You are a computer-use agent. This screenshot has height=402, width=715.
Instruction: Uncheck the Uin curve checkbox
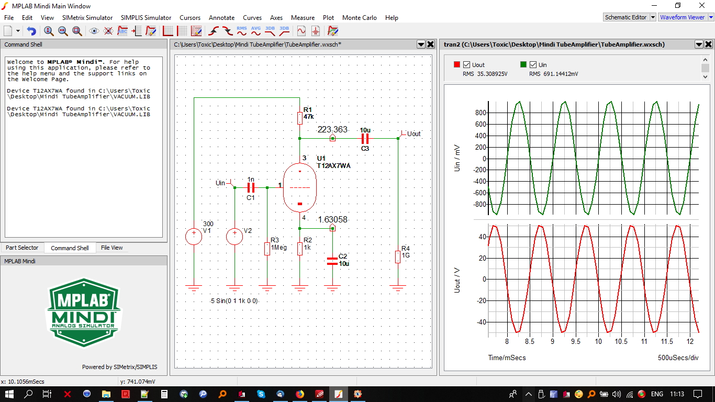coord(533,64)
